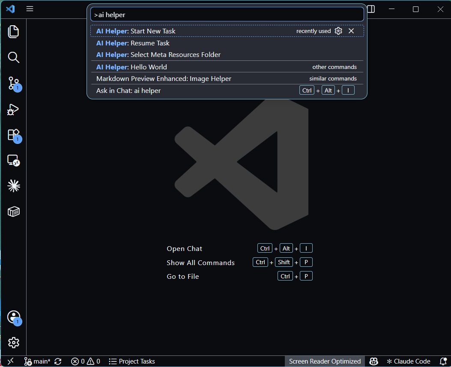Click the command palette input field
Image resolution: width=451 pixels, height=367 pixels.
coord(227,15)
